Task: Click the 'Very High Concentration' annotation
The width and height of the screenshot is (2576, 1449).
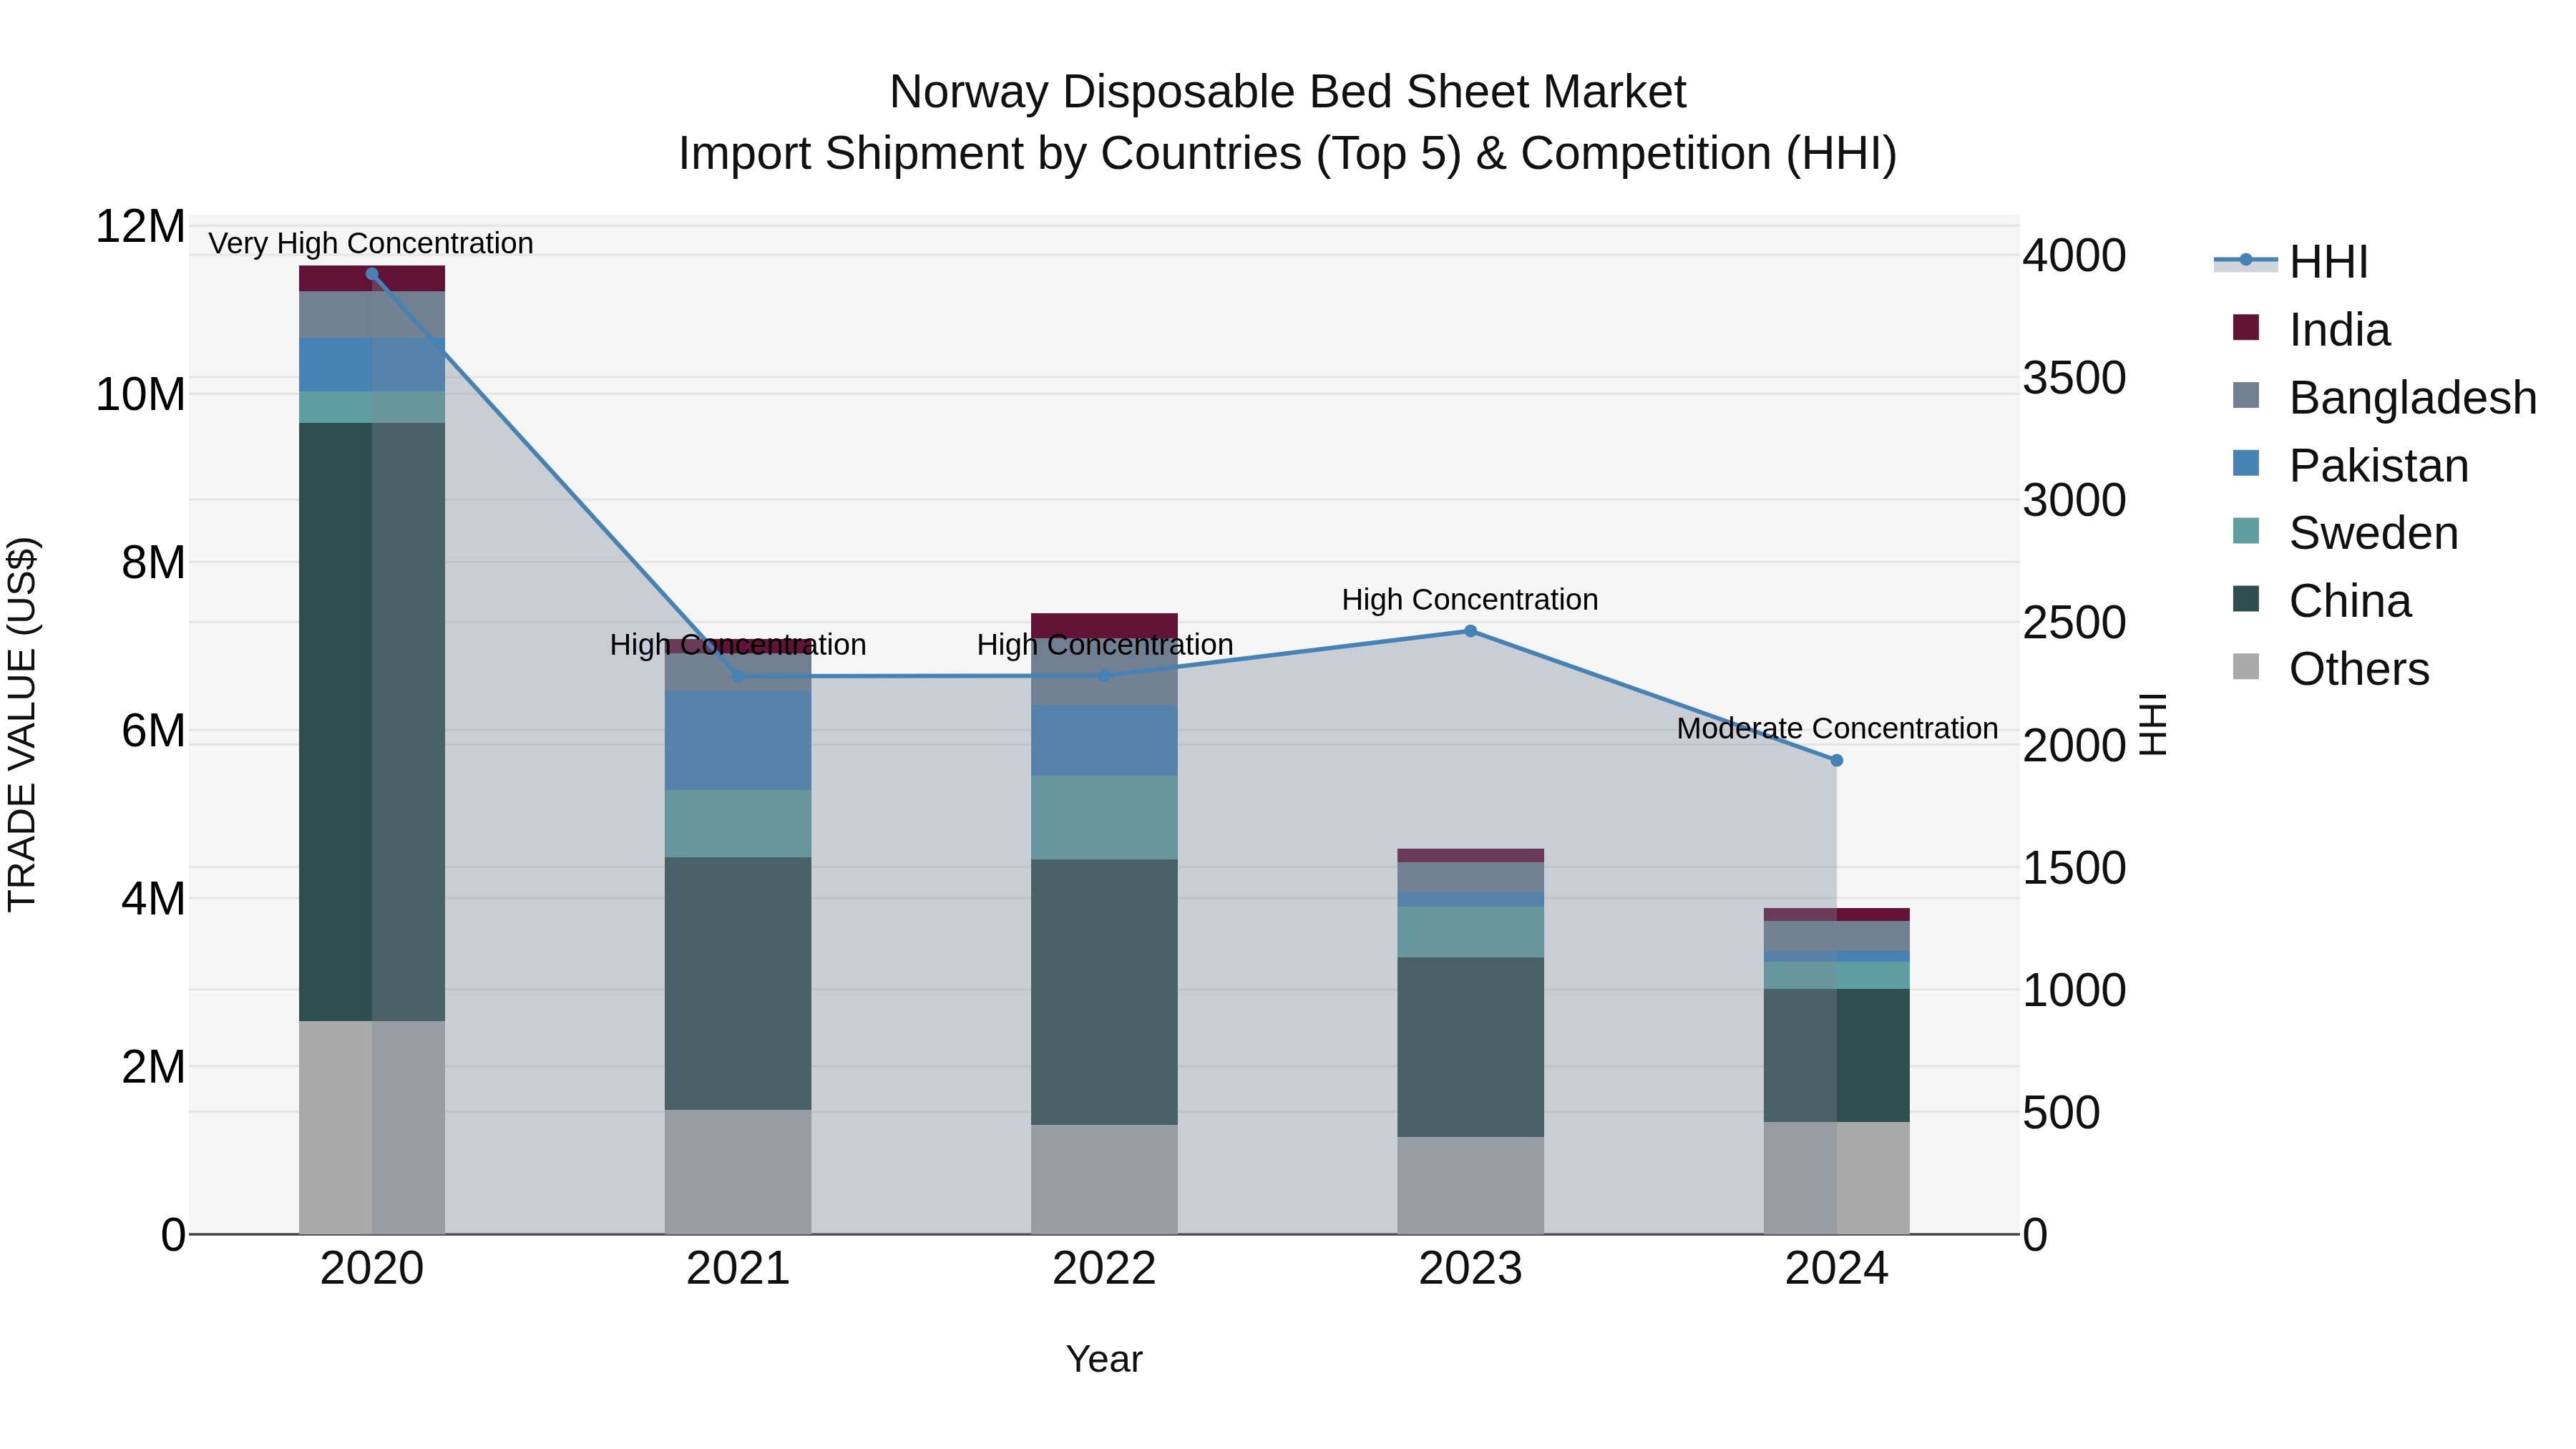Action: (371, 243)
